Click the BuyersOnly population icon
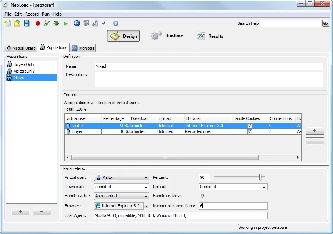333x234 pixels. pyautogui.click(x=10, y=64)
